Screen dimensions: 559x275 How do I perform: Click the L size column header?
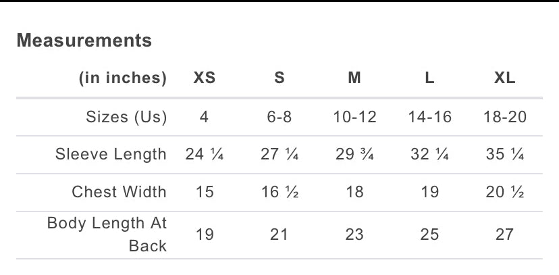[x=429, y=78]
